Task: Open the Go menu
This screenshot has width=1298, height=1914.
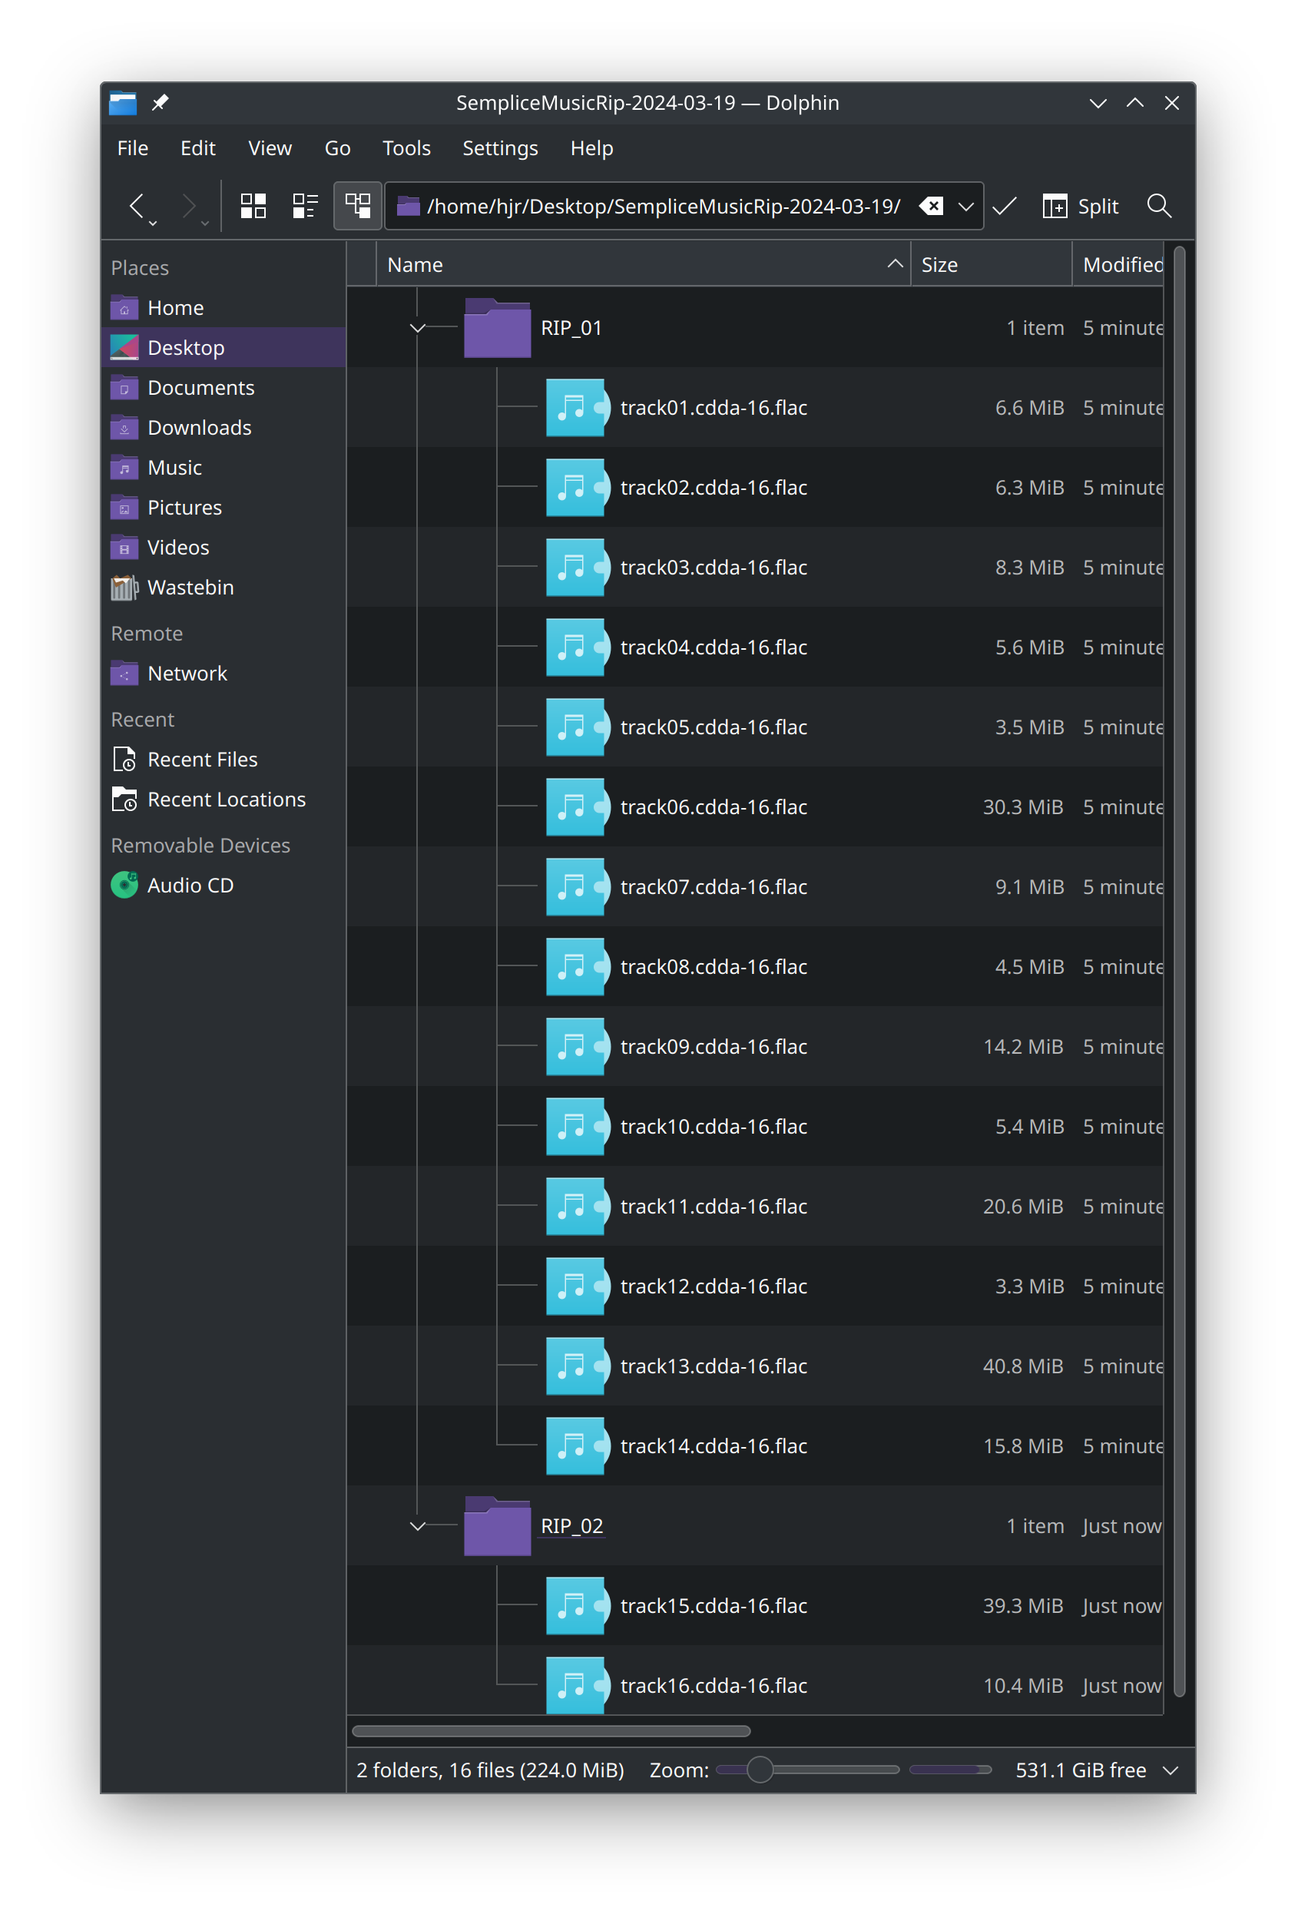Action: (x=337, y=148)
